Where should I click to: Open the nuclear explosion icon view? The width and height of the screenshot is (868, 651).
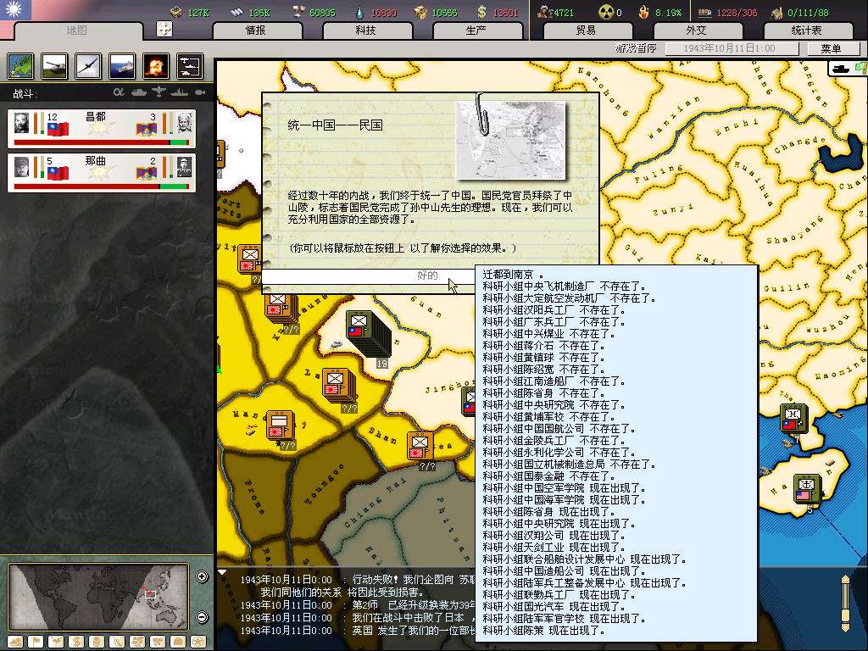click(156, 66)
